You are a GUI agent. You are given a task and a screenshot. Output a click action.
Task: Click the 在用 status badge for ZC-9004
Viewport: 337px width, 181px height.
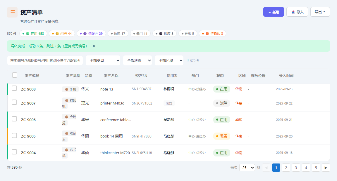[x=221, y=153]
